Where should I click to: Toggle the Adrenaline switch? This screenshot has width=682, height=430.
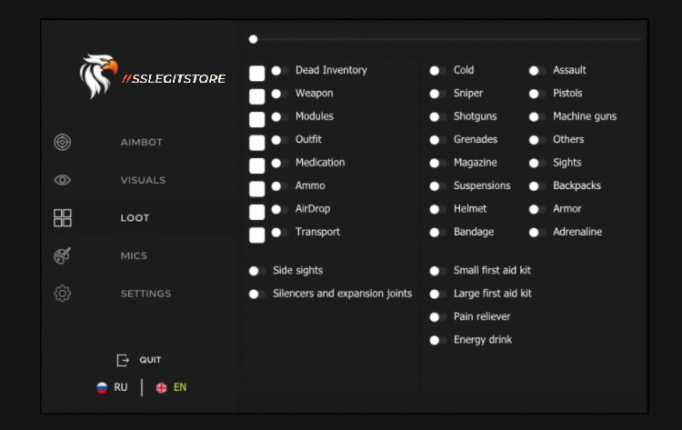pos(537,232)
